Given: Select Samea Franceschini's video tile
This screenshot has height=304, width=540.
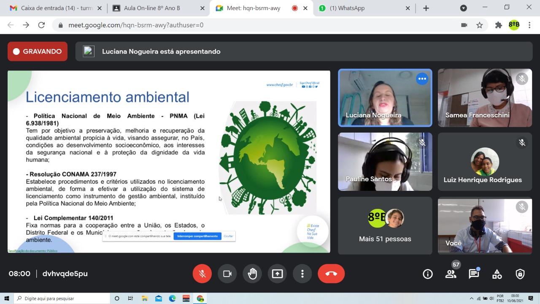Looking at the screenshot, I should coord(485,98).
